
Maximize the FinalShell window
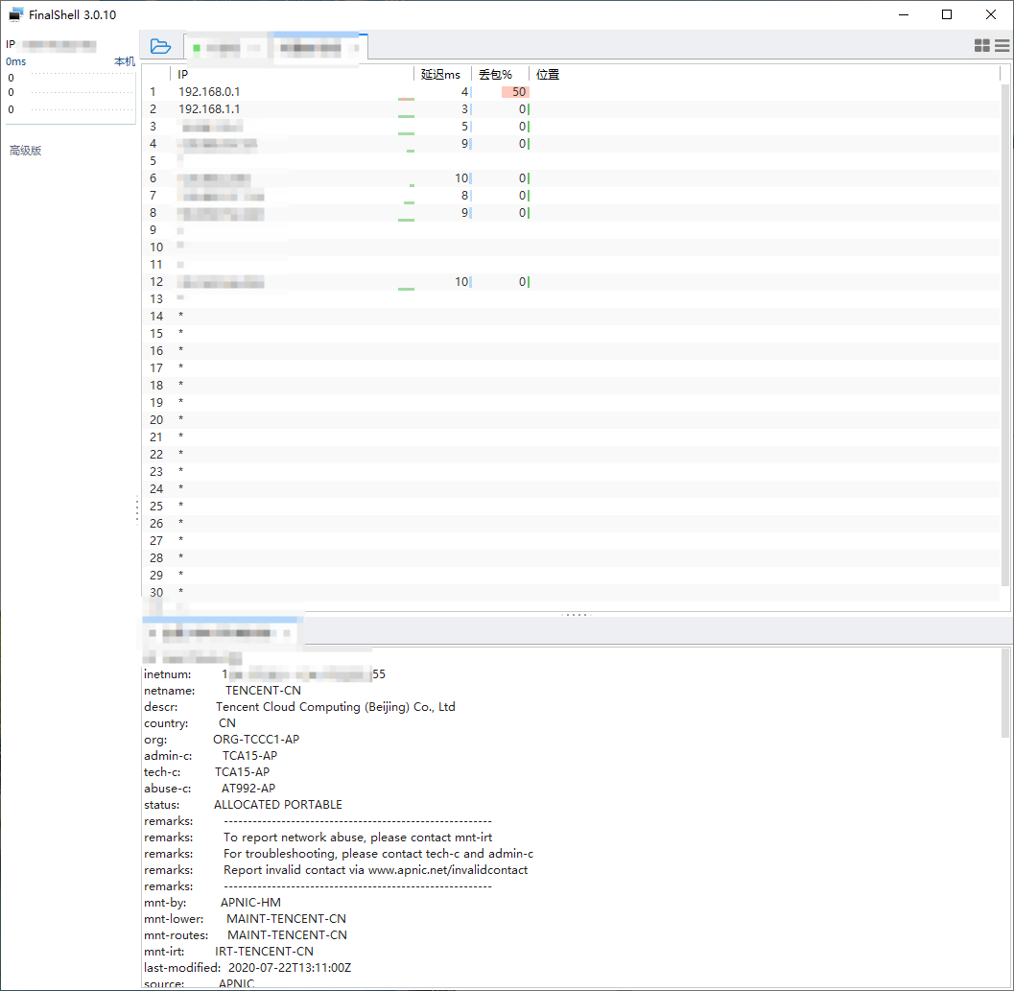[947, 14]
